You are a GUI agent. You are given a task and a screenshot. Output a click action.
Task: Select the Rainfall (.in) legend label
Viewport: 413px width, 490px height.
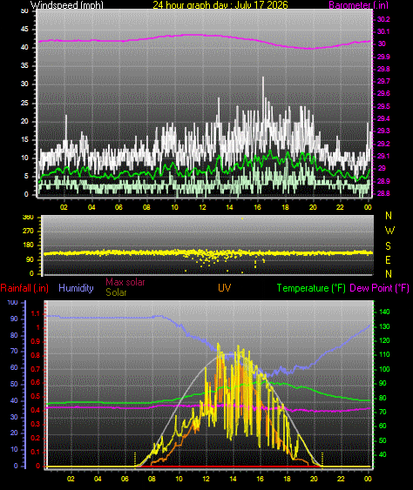click(x=24, y=288)
